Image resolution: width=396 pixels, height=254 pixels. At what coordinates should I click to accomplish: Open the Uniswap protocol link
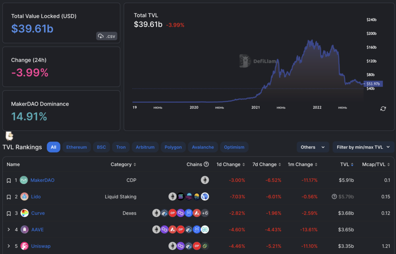(x=41, y=246)
